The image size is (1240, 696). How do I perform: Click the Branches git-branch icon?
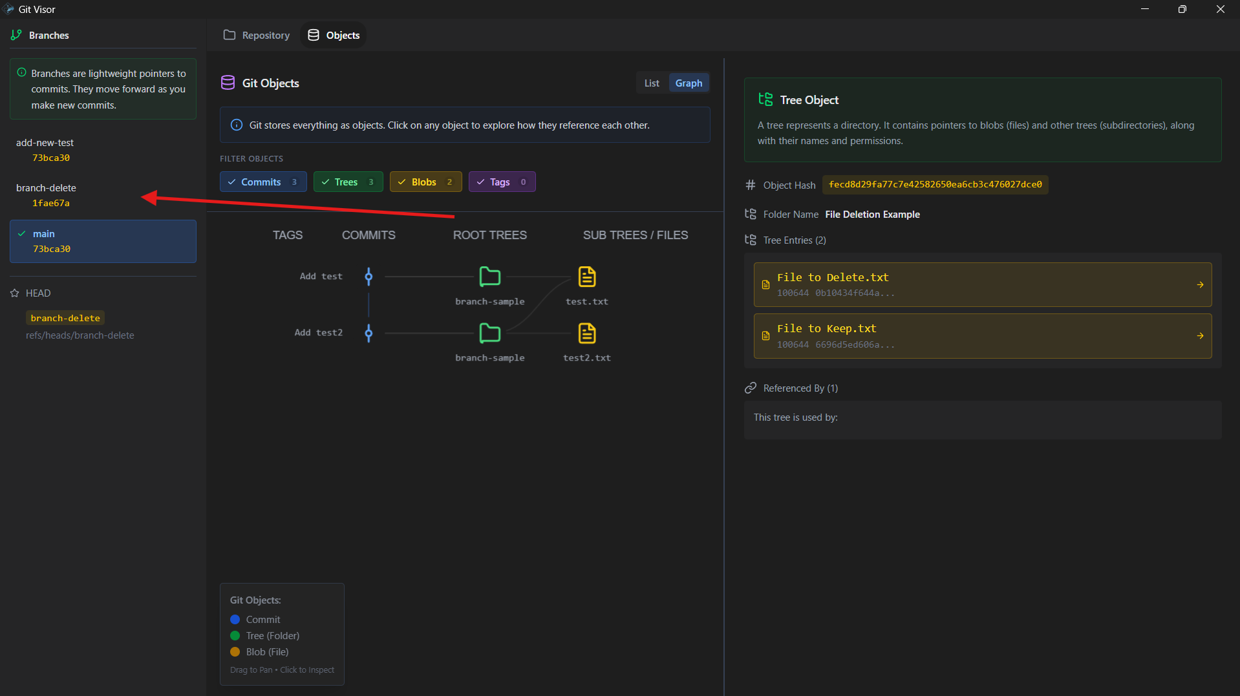[x=17, y=35]
